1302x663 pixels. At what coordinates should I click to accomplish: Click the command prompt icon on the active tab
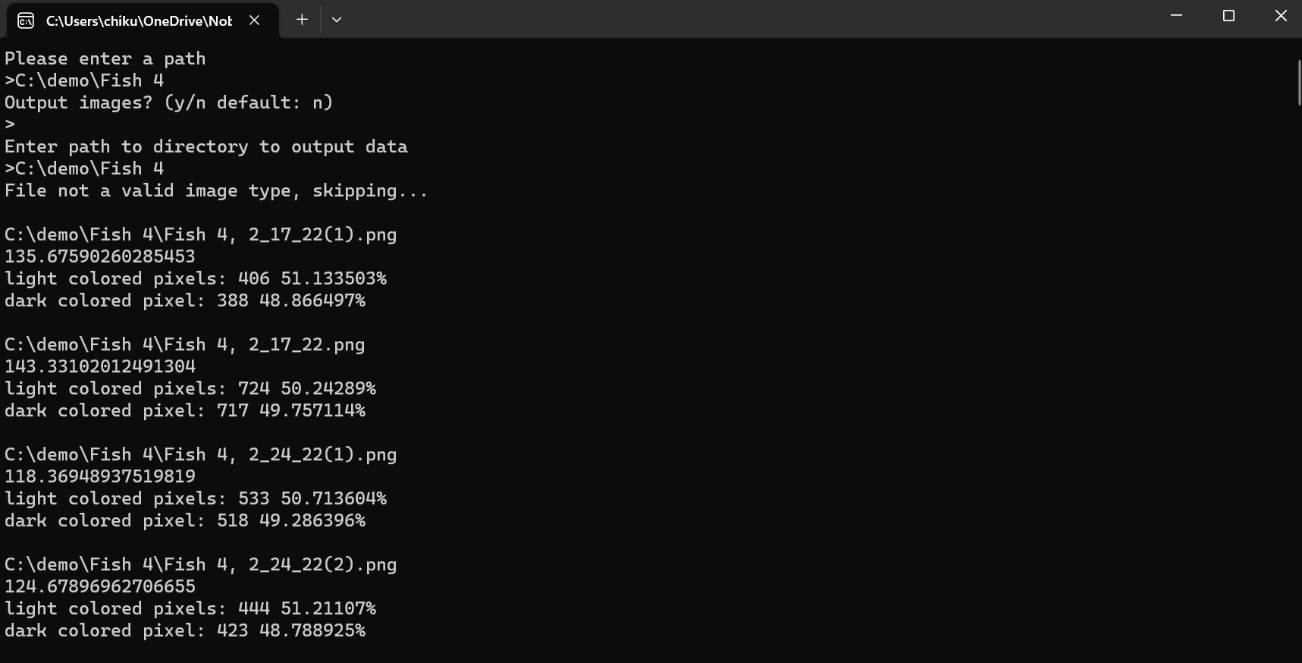click(x=24, y=20)
